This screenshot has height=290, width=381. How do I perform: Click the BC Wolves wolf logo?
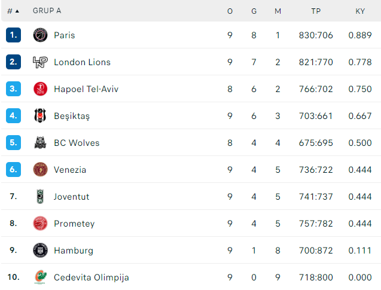[40, 142]
